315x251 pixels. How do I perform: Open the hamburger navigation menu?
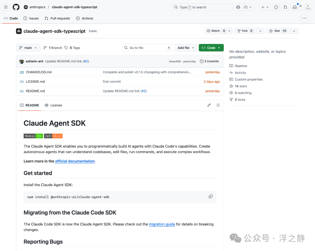pos(6,7)
